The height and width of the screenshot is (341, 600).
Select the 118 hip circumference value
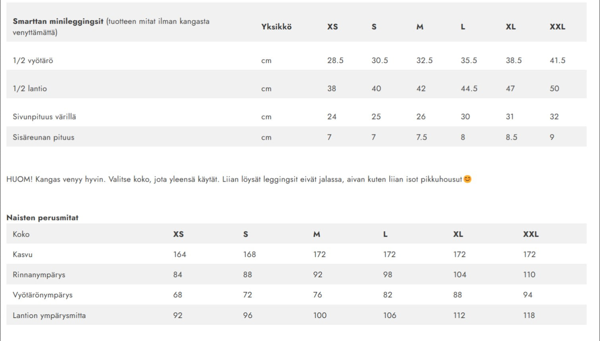click(x=529, y=315)
